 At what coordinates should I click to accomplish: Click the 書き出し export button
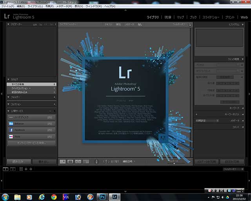(x=44, y=161)
